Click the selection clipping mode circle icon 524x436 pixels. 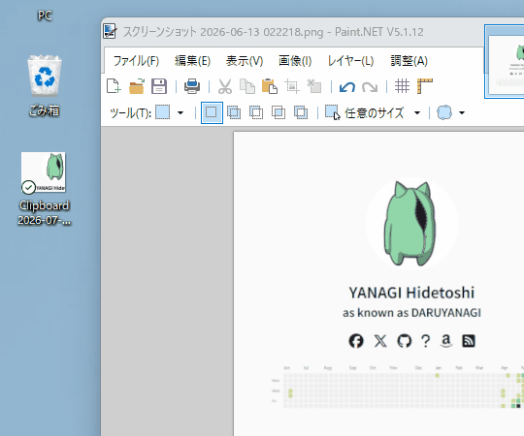[x=444, y=112]
